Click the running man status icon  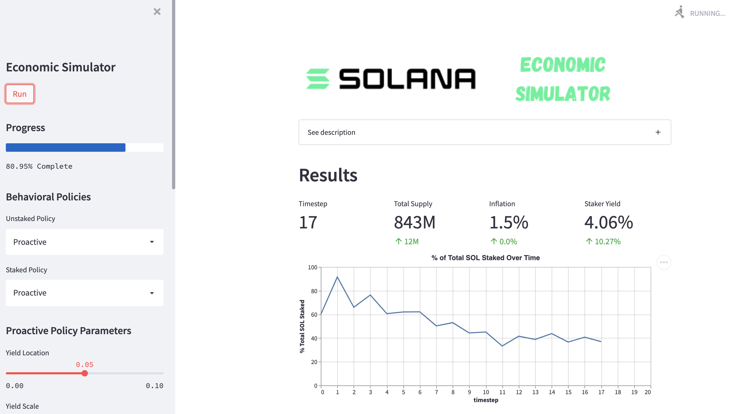pyautogui.click(x=679, y=12)
